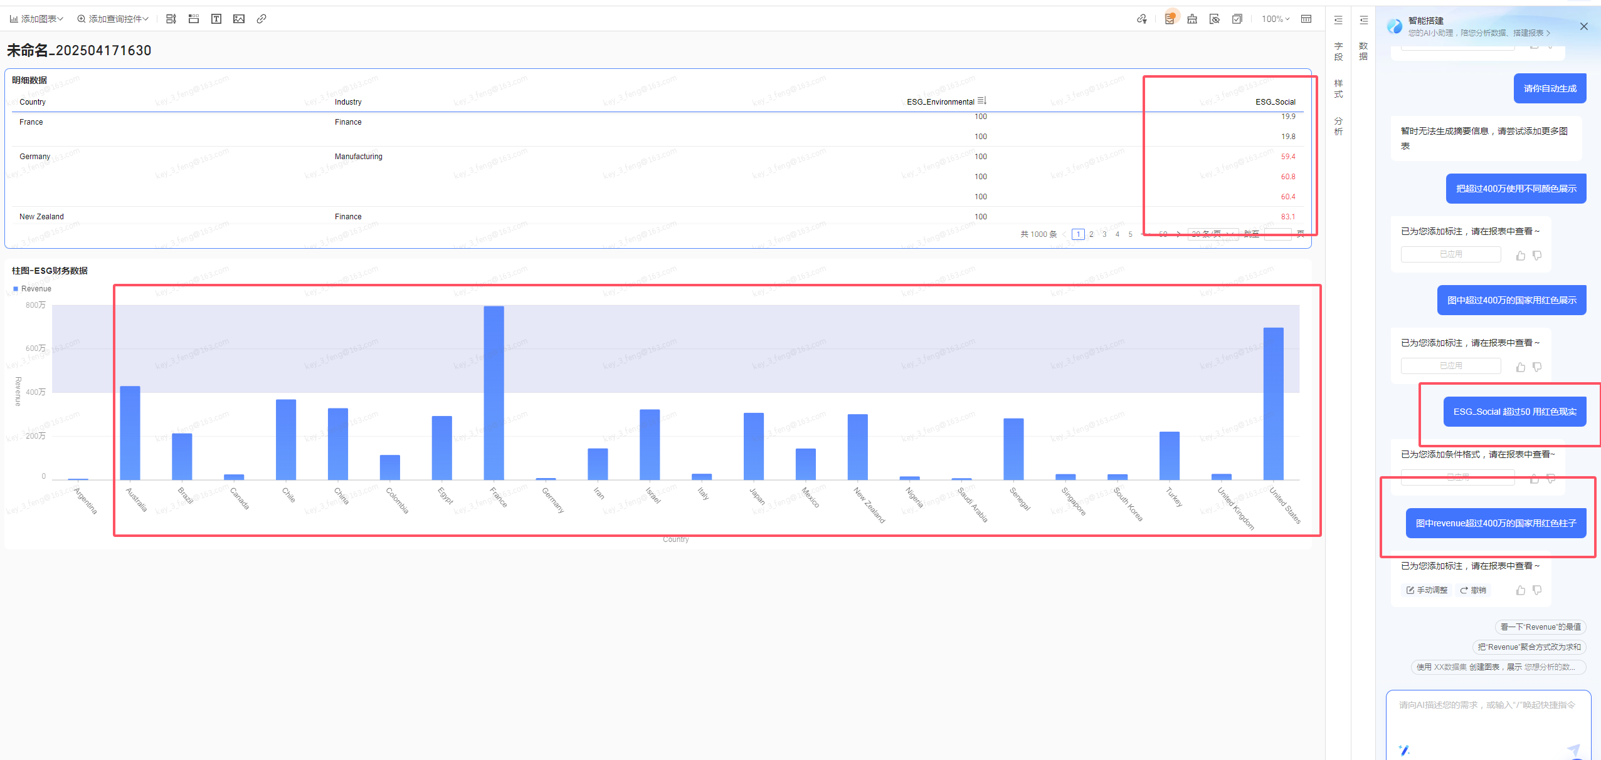
Task: Switch to the 分析 side tab
Action: coord(1338,126)
